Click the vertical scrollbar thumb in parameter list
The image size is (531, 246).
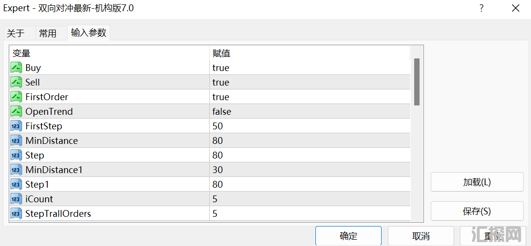[x=417, y=82]
